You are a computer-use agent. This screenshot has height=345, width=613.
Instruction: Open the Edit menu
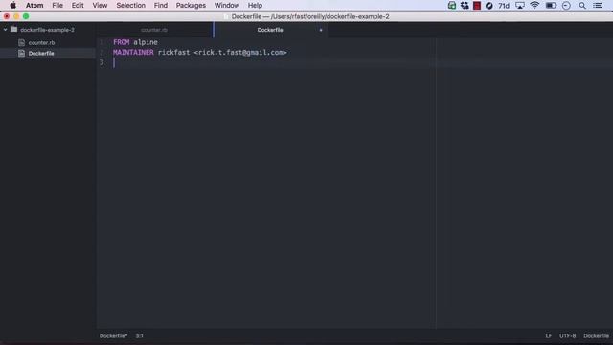[78, 5]
